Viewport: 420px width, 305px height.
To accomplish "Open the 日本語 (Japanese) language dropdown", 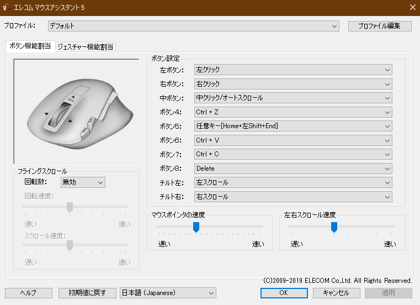I will coord(168,293).
